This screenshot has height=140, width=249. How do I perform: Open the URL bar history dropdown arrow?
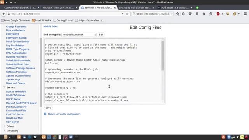(x=123, y=14)
